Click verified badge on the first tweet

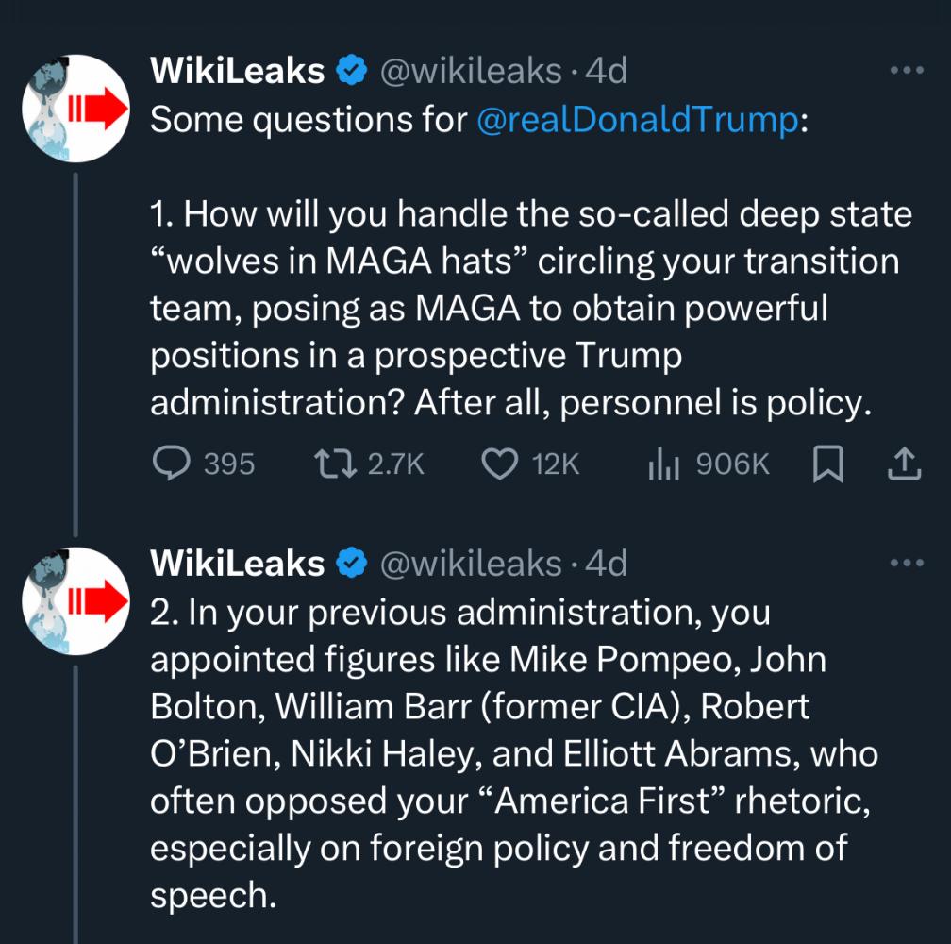pyautogui.click(x=353, y=71)
